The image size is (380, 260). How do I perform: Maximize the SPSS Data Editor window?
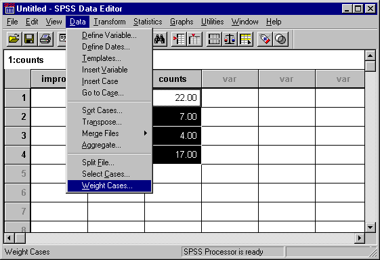(358, 9)
